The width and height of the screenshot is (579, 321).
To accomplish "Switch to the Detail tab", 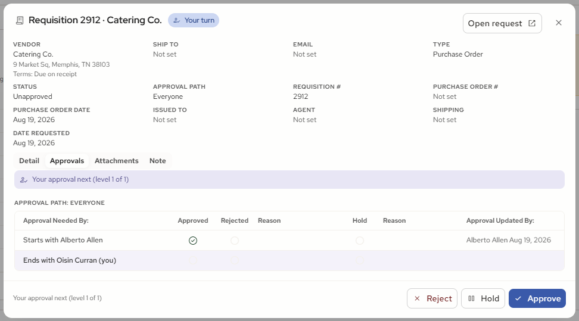I will click(29, 161).
